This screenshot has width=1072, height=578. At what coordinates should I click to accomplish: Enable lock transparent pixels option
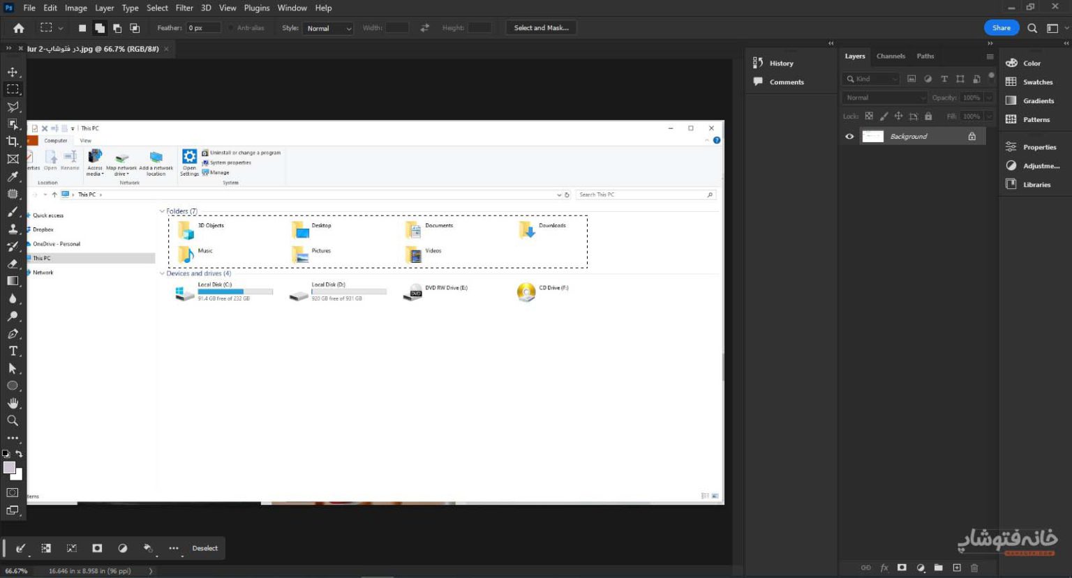[x=869, y=116]
